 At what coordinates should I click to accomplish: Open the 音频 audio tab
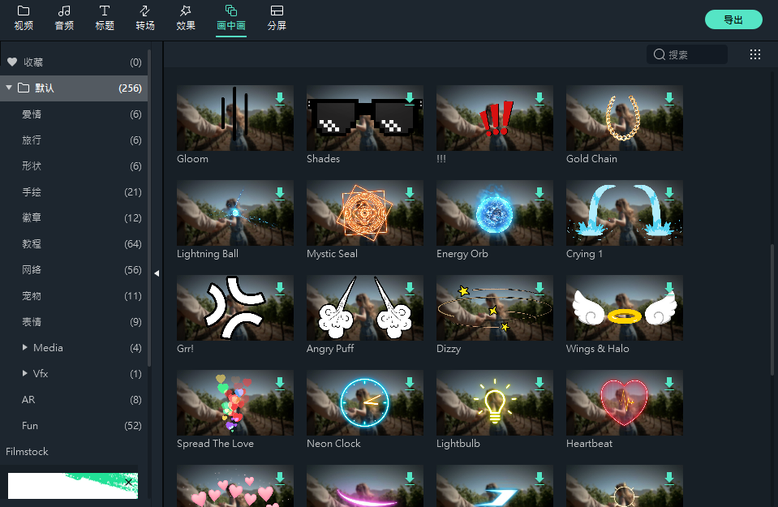pos(64,19)
